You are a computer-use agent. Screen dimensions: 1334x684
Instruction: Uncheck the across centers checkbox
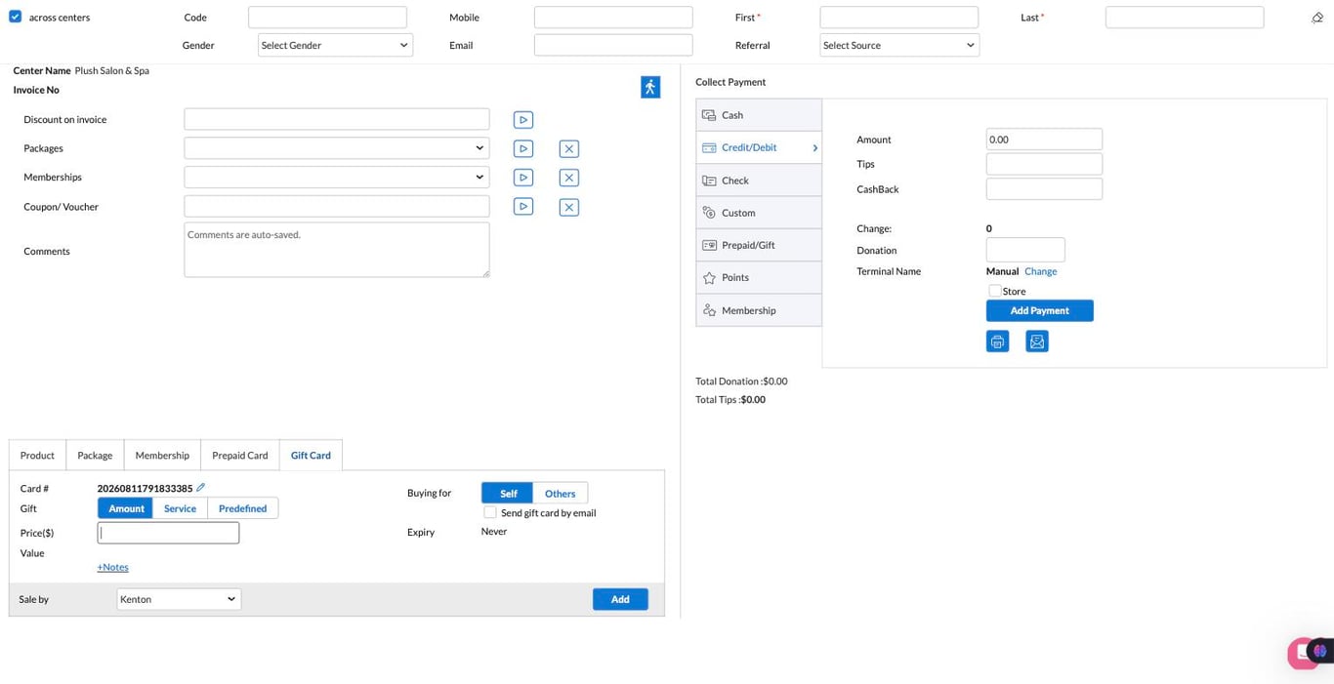(x=15, y=17)
